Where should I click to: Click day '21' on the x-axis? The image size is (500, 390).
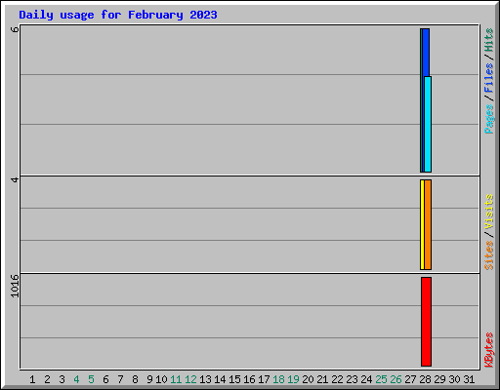click(322, 379)
